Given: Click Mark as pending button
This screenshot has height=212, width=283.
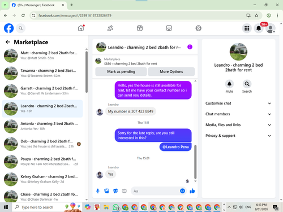Looking at the screenshot, I should (121, 72).
